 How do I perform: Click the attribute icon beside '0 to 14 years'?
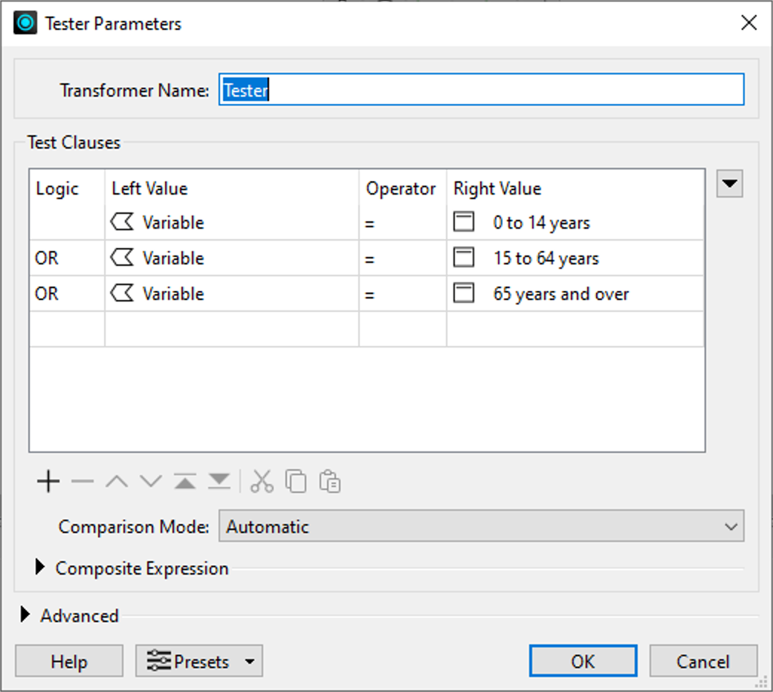click(463, 221)
